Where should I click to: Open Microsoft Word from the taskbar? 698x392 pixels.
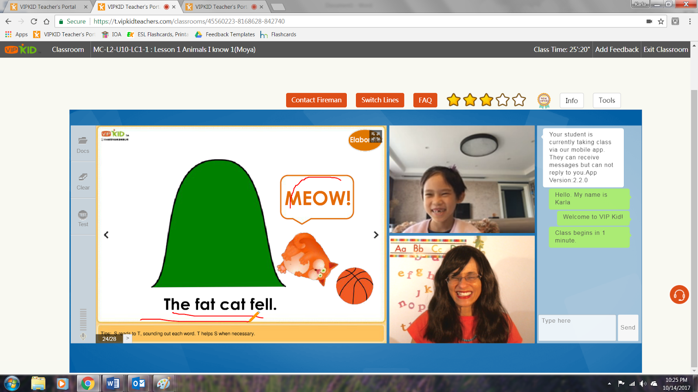tap(113, 383)
